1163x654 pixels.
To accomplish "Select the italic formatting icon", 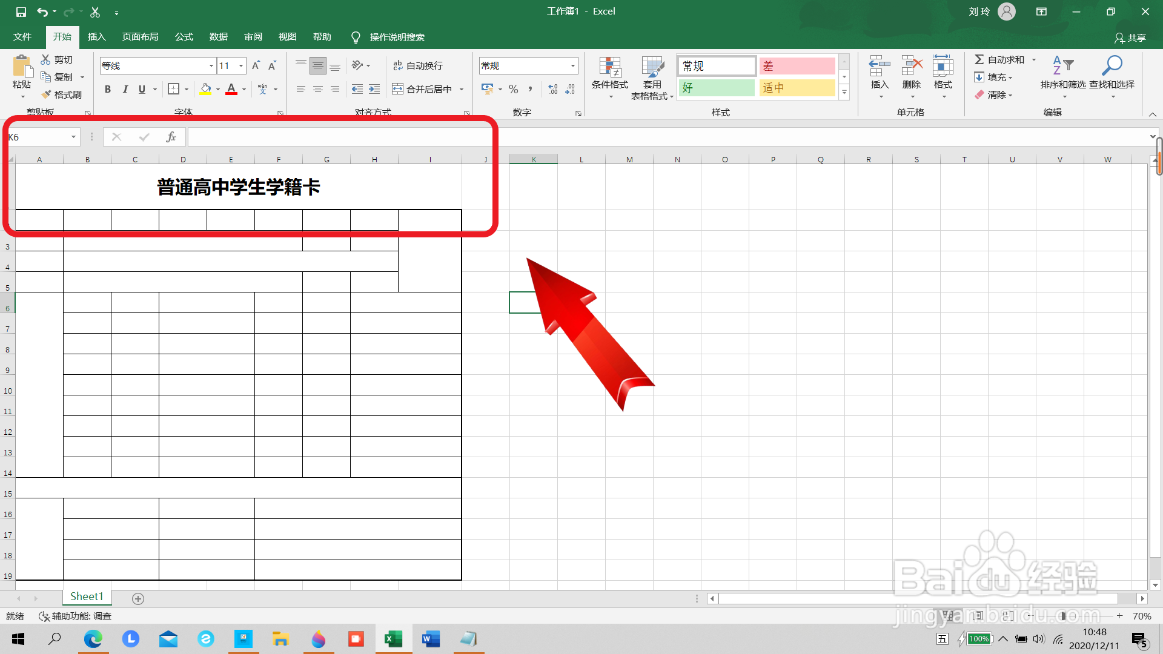I will coord(125,89).
